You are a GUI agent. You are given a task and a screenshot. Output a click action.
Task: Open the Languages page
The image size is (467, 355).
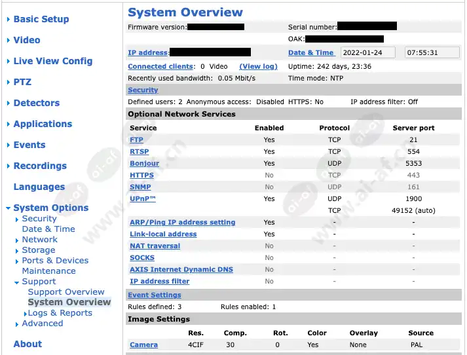pyautogui.click(x=39, y=187)
